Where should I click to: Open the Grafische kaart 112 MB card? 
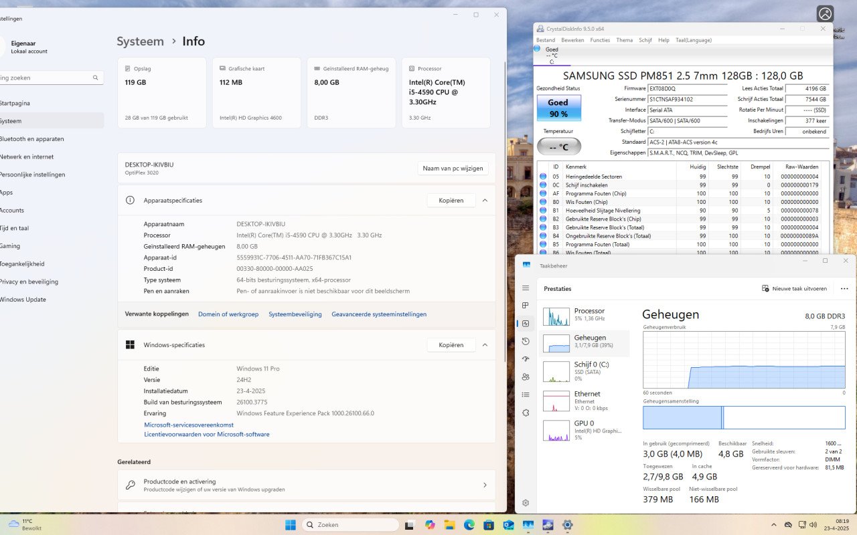pos(256,93)
